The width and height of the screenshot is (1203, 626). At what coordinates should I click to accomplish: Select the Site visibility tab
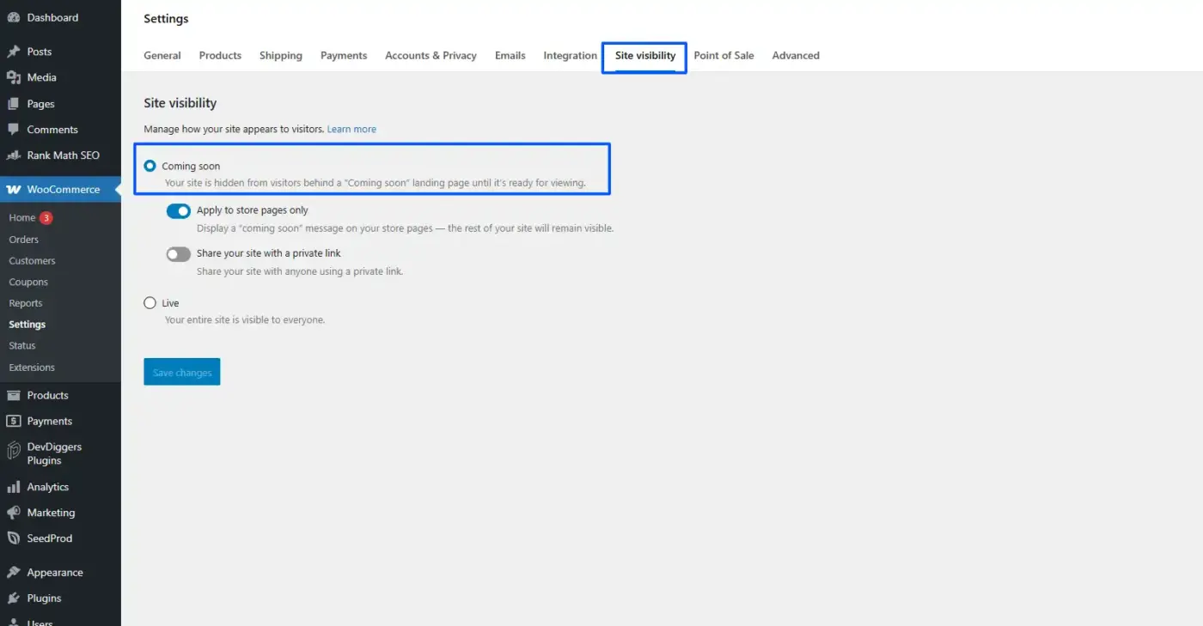click(x=645, y=56)
